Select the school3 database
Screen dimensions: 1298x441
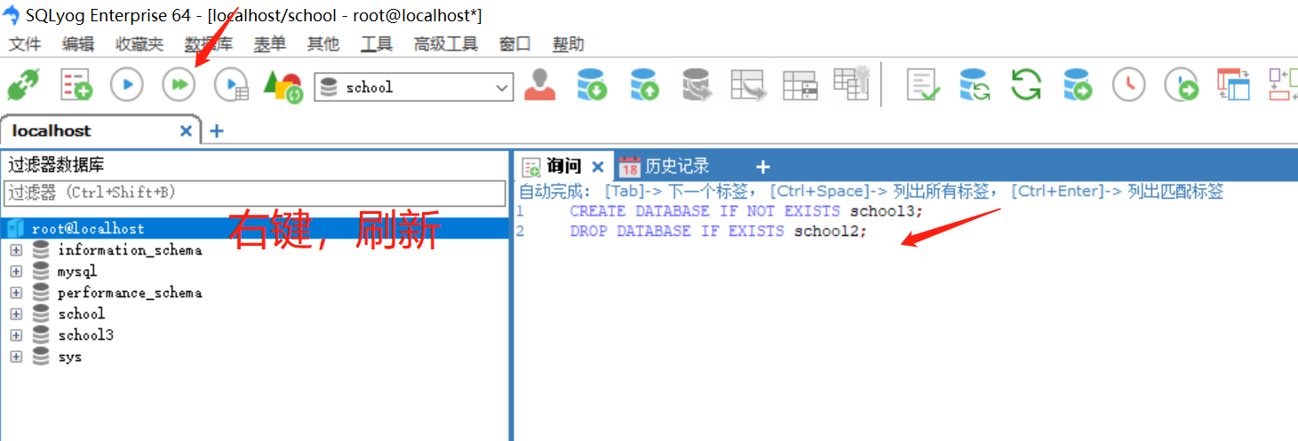85,335
